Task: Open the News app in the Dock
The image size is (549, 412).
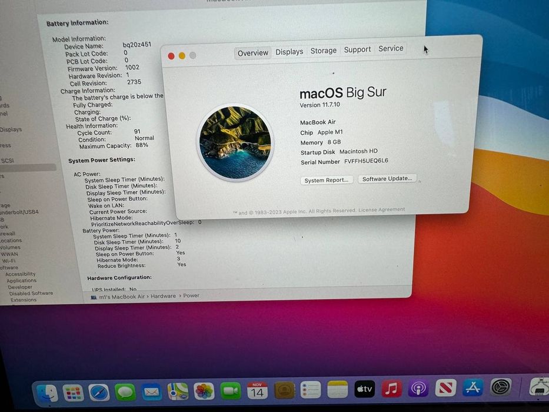Action: (x=445, y=388)
